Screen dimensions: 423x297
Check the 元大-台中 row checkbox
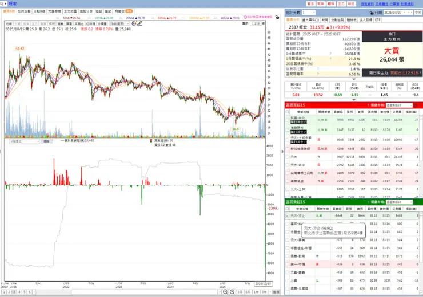point(288,165)
